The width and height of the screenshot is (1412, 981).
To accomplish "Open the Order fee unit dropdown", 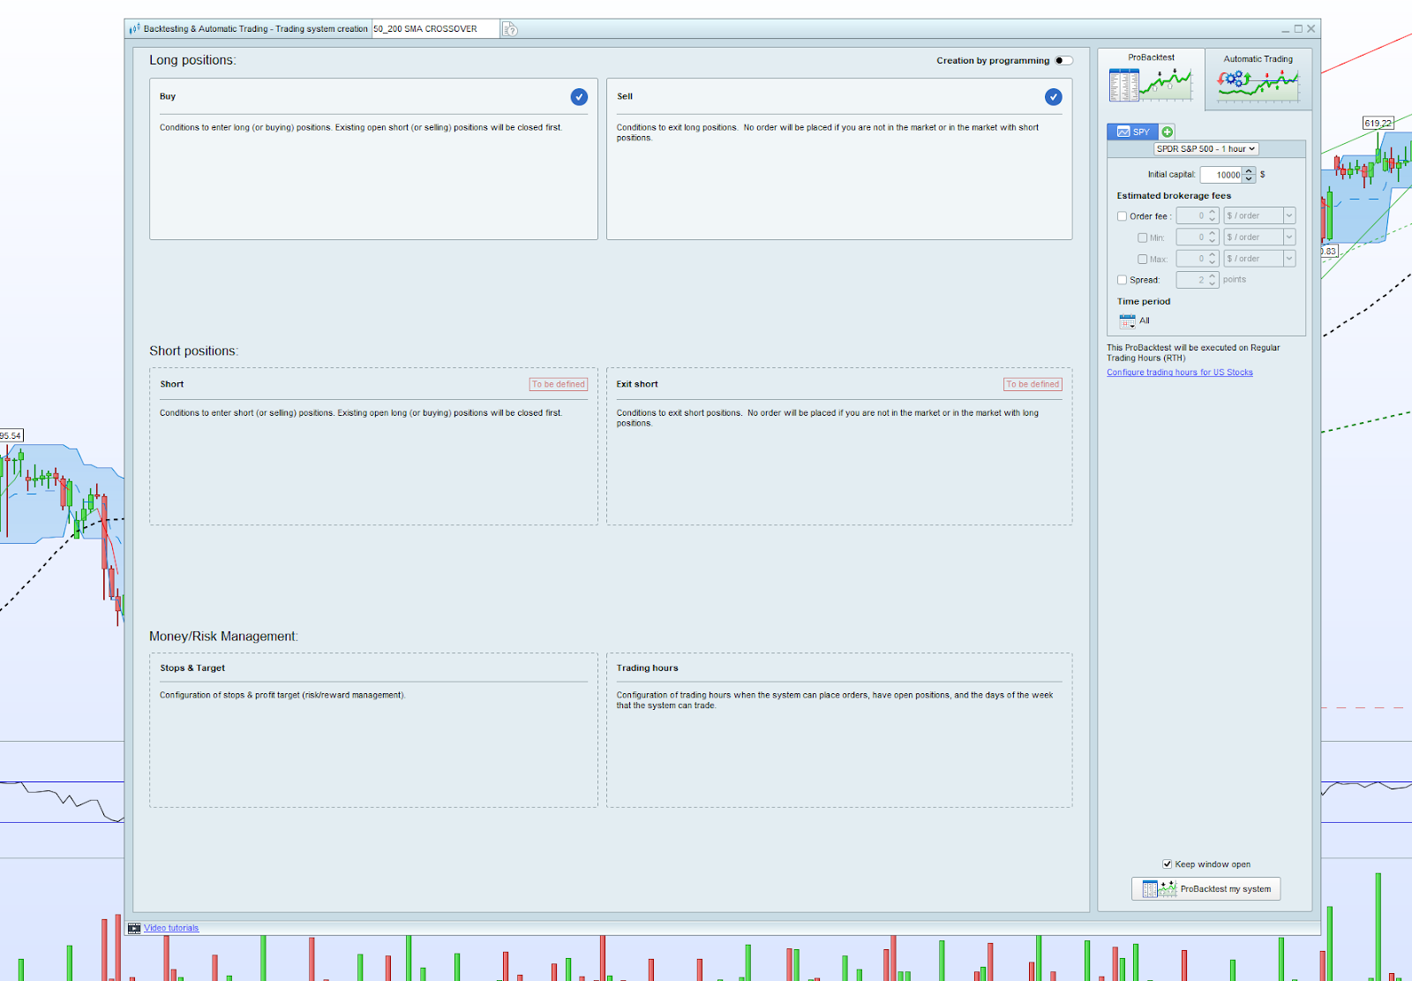I will [1259, 215].
